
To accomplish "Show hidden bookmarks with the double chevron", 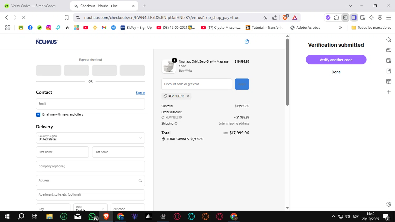I will tap(340, 28).
